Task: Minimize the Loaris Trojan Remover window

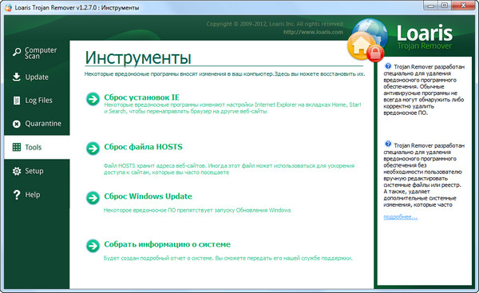Action: pyautogui.click(x=431, y=6)
